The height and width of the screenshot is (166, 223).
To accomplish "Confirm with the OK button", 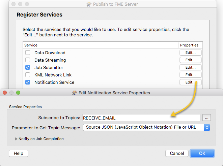I will (202, 153).
